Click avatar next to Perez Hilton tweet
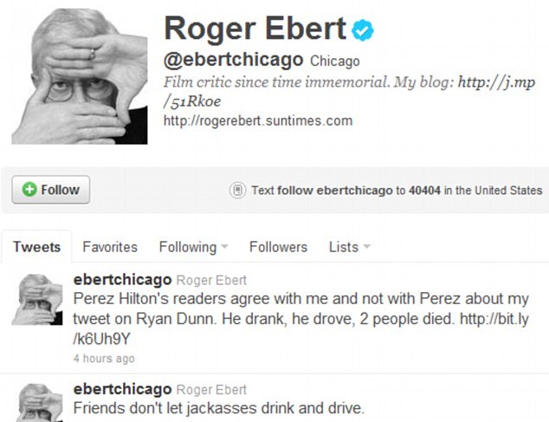The width and height of the screenshot is (549, 422). [x=37, y=300]
